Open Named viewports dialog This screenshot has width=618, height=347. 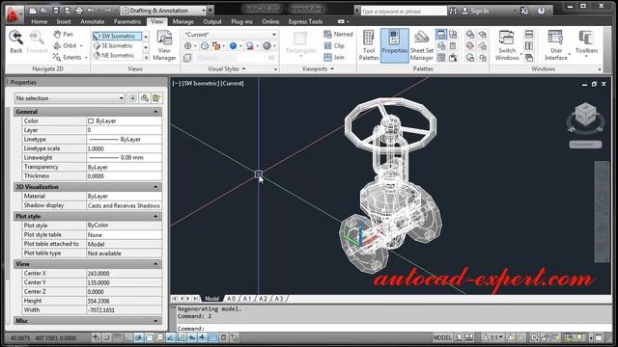(338, 35)
